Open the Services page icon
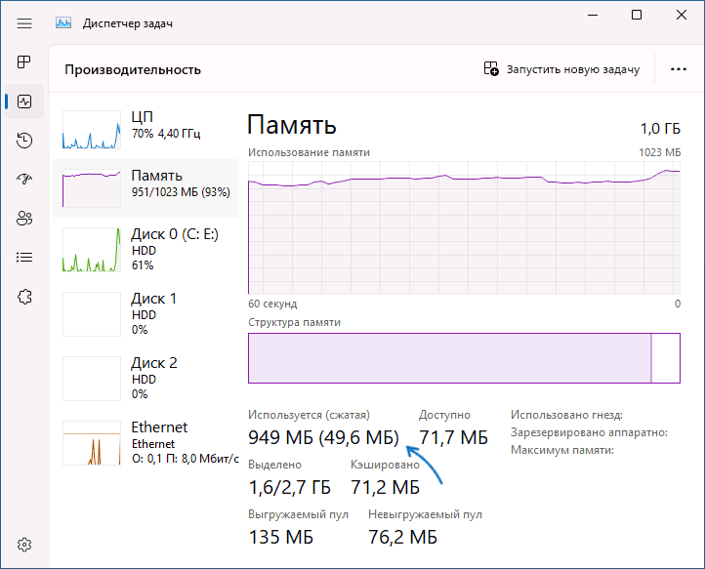 point(24,297)
